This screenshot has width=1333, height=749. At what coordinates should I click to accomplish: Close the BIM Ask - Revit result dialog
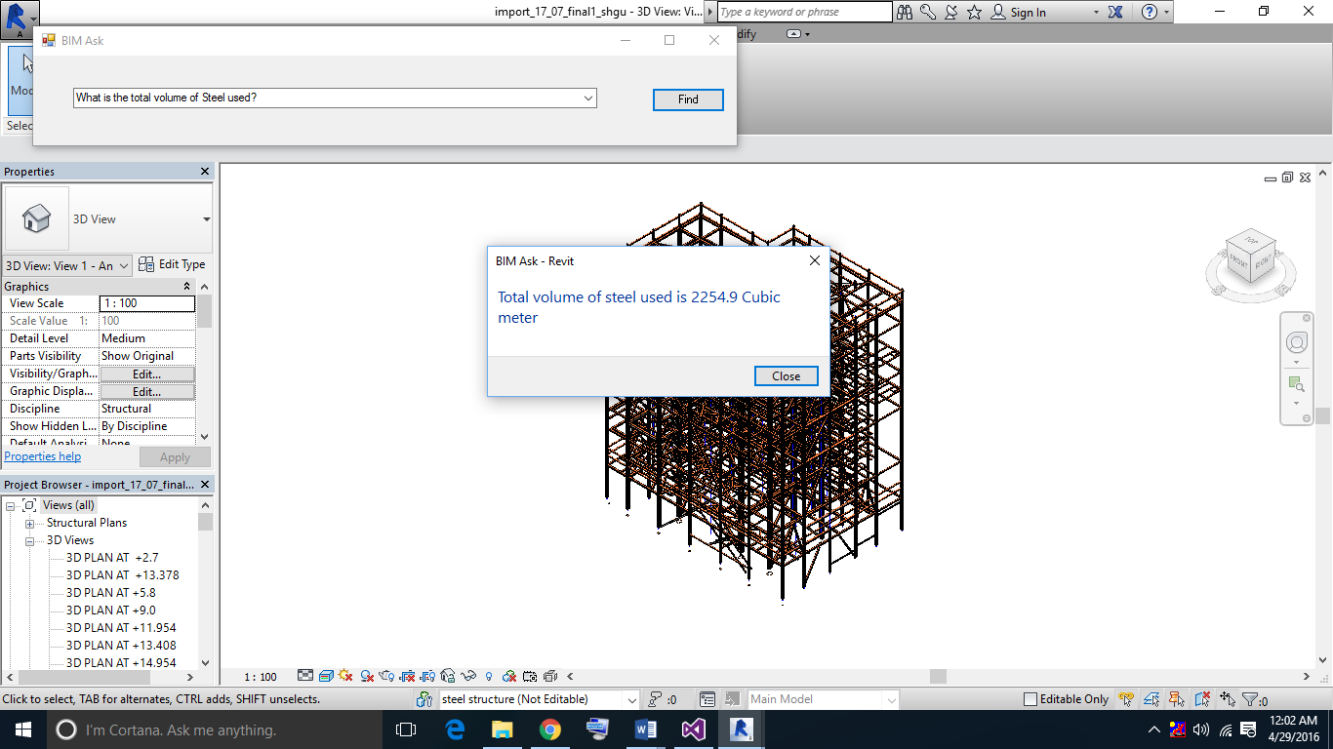786,375
